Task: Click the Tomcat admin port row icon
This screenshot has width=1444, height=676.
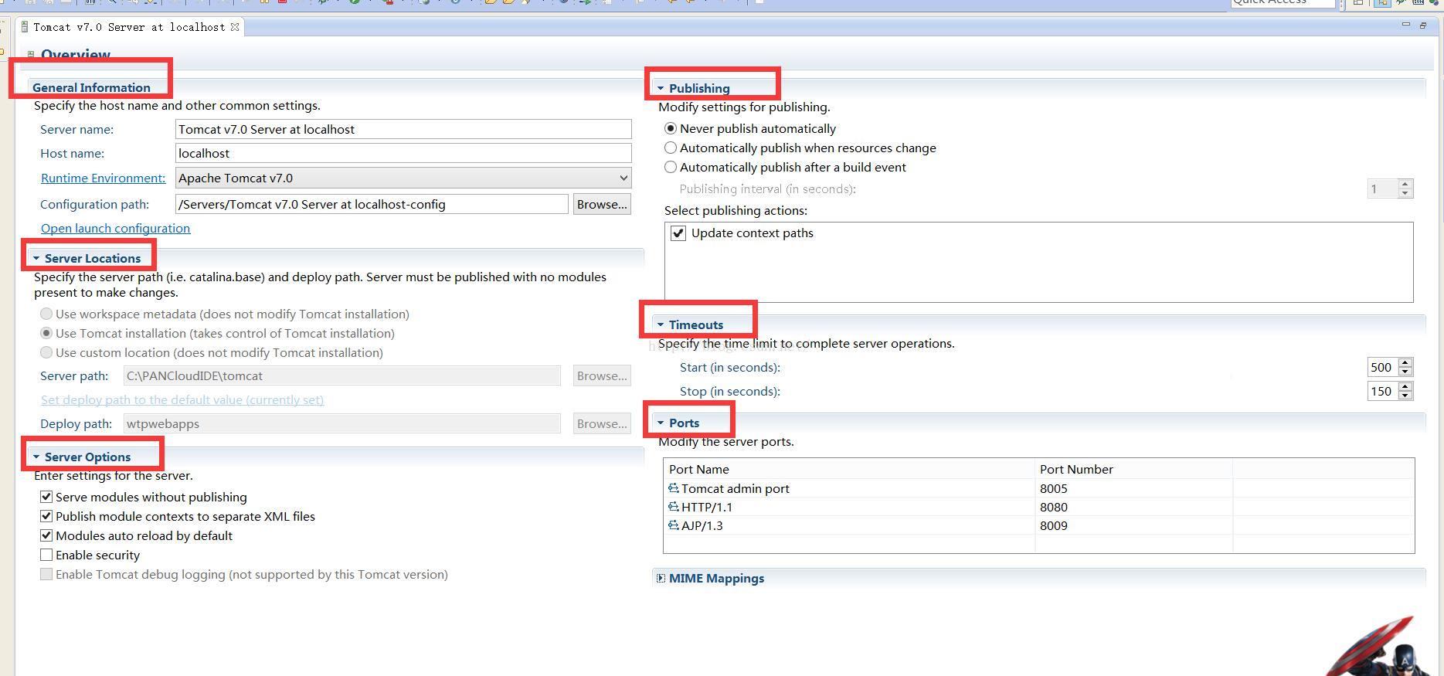Action: pos(673,488)
